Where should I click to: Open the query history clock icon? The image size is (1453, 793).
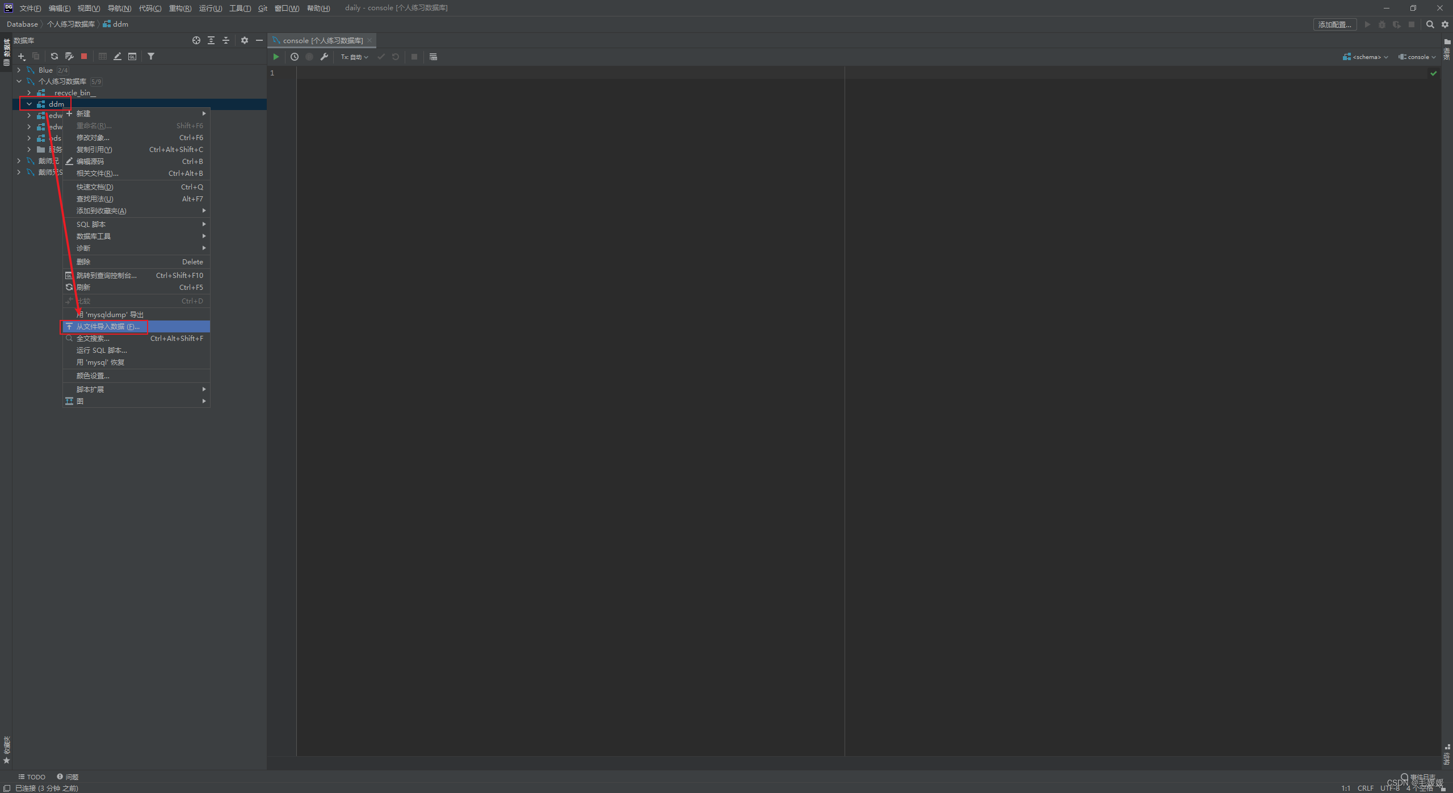coord(295,57)
